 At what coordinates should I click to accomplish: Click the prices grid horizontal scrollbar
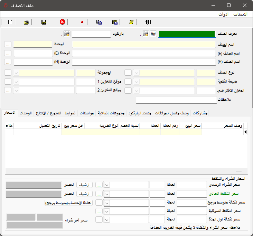click(x=126, y=171)
